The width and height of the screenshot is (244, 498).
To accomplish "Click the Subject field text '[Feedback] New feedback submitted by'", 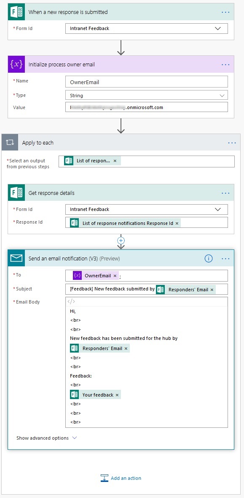I will coord(113,289).
